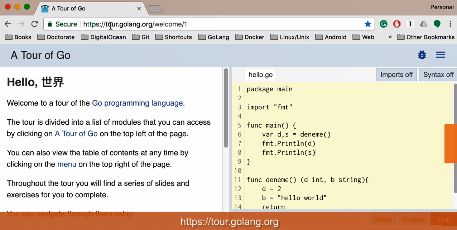
Task: Open a new browser tab
Action: [155, 9]
